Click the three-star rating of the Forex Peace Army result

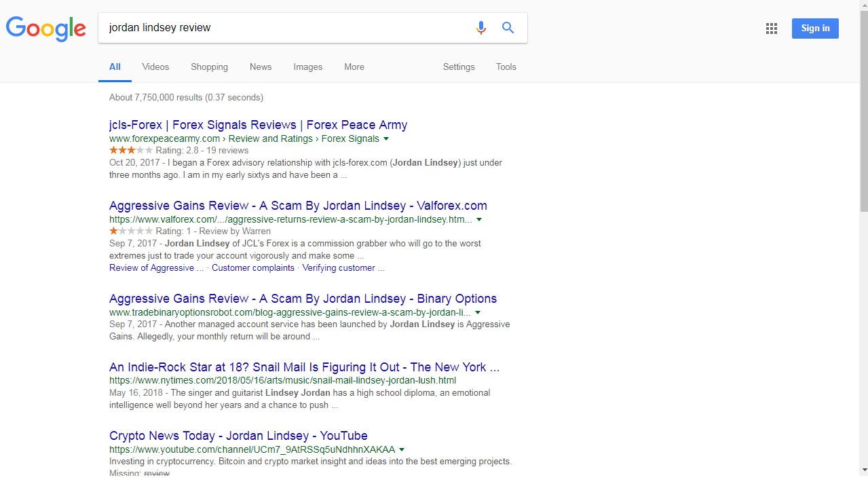pyautogui.click(x=131, y=150)
